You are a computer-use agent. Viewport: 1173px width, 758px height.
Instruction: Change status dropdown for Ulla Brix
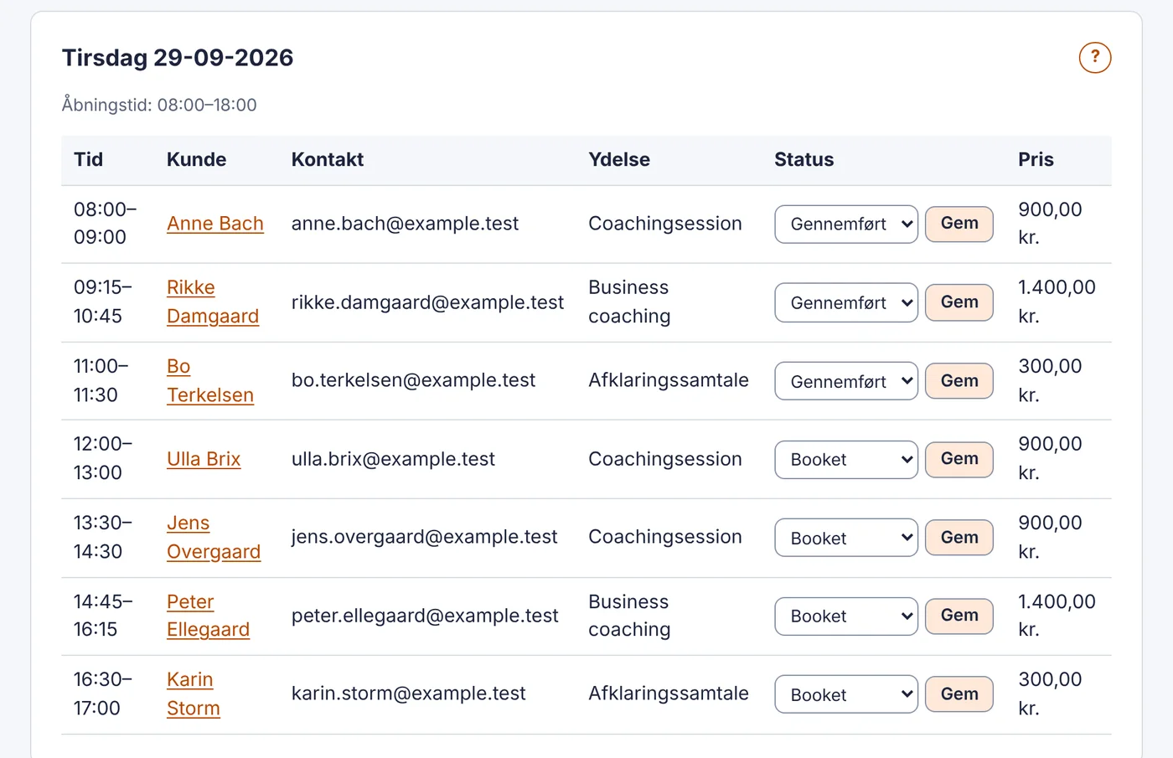pyautogui.click(x=846, y=460)
